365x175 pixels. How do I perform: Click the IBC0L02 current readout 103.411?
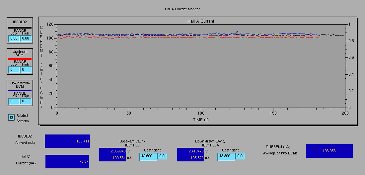click(x=67, y=141)
